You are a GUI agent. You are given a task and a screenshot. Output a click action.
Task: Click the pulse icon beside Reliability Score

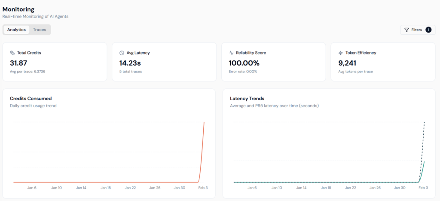pyautogui.click(x=231, y=53)
